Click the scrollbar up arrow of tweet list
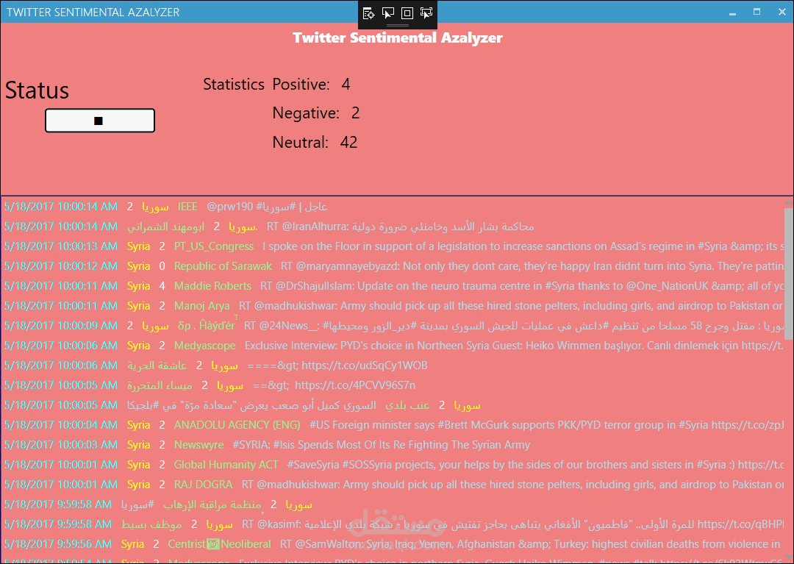The width and height of the screenshot is (794, 564). click(788, 202)
